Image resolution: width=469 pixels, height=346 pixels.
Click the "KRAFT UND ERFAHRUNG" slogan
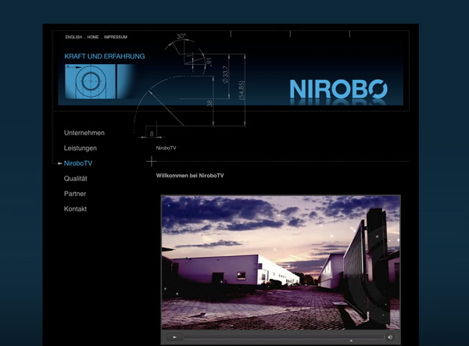pyautogui.click(x=105, y=56)
